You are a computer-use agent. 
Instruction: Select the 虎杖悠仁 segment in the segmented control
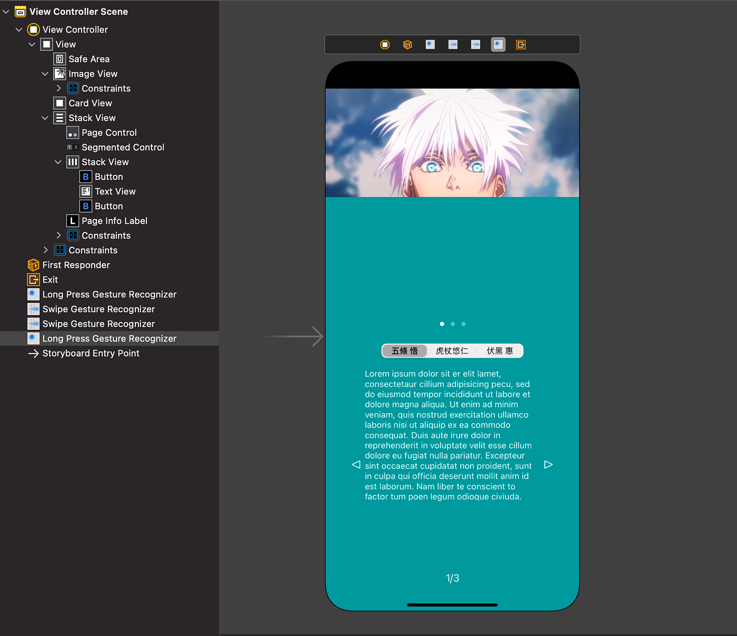452,351
